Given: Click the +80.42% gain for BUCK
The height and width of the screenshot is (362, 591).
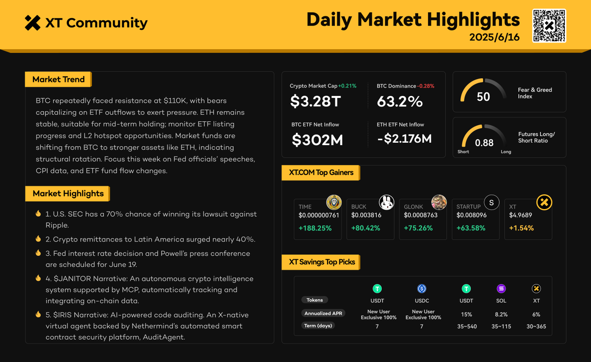Looking at the screenshot, I should click(x=366, y=228).
